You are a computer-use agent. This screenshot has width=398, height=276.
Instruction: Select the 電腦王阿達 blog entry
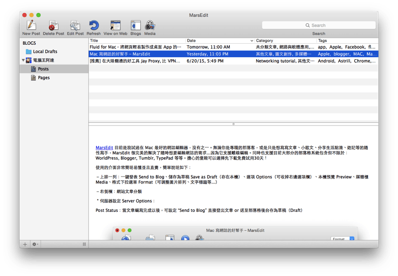tap(40, 60)
